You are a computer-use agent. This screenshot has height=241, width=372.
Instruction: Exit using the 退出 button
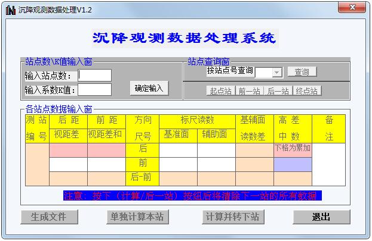pos(321,217)
